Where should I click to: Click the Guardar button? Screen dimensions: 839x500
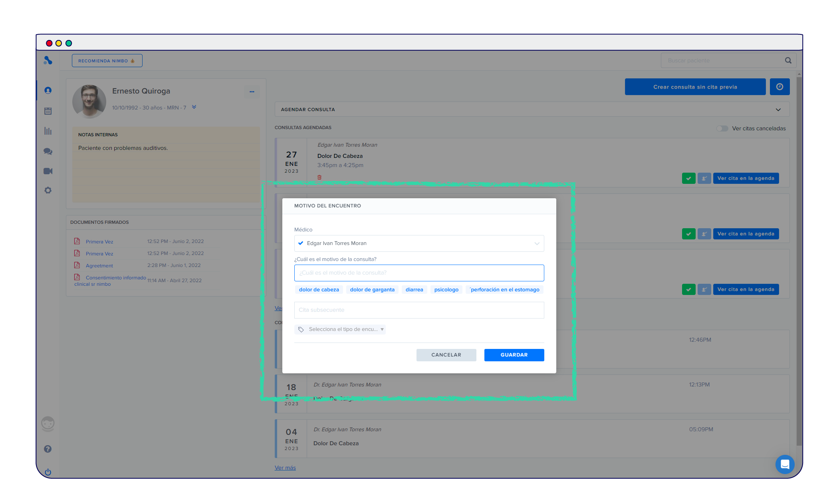click(514, 355)
